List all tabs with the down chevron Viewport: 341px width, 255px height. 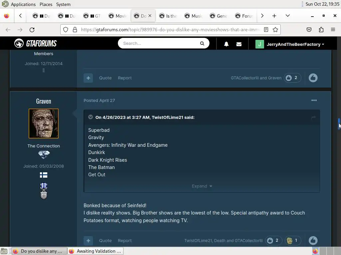click(287, 16)
